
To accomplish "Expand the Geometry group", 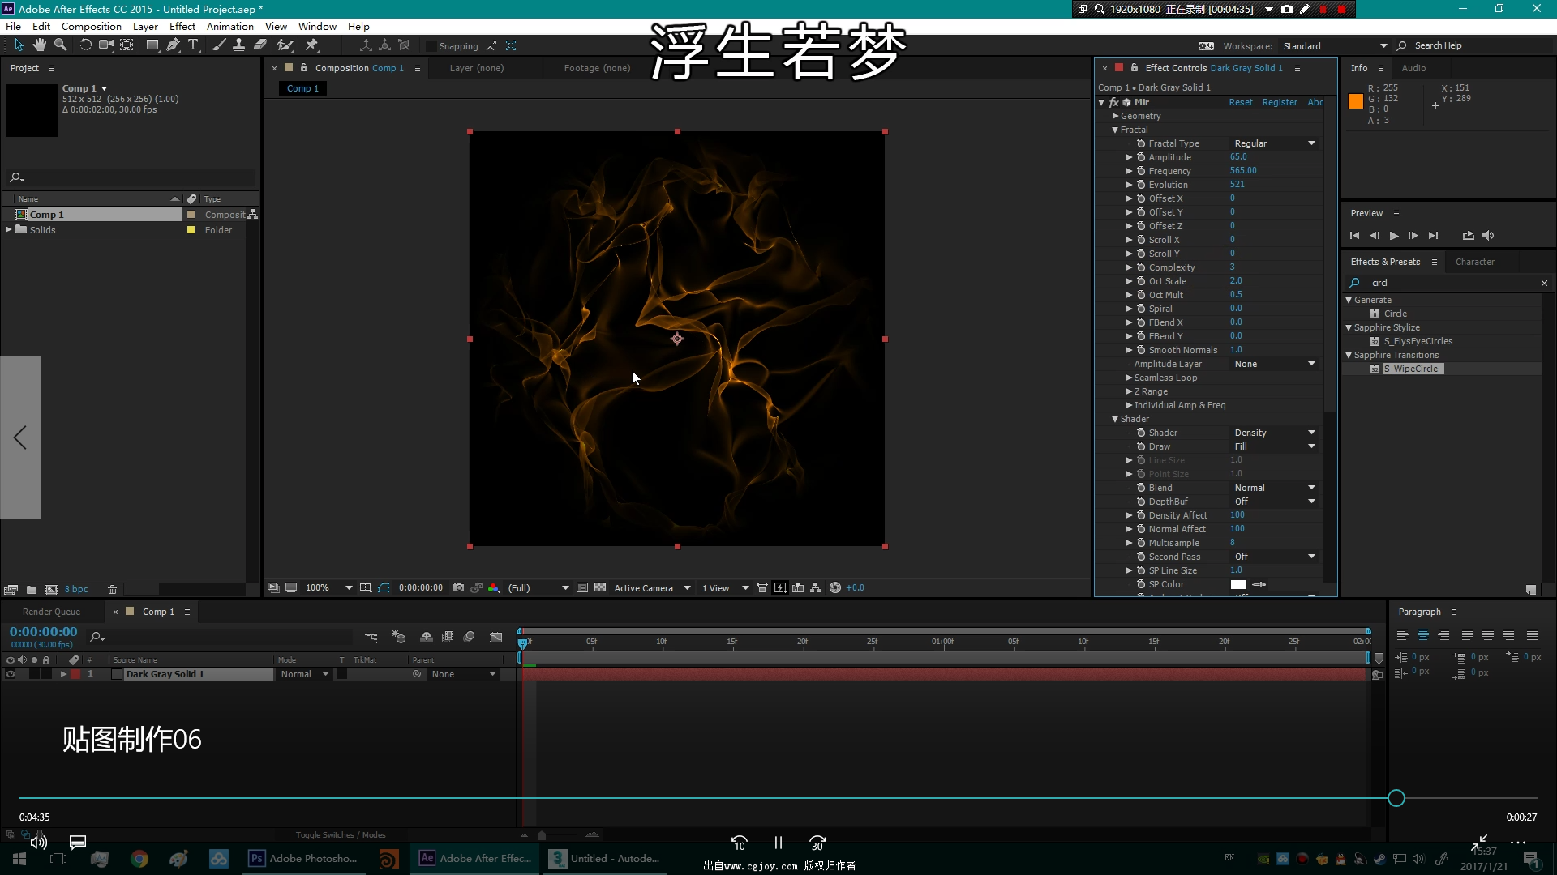I will coord(1116,117).
